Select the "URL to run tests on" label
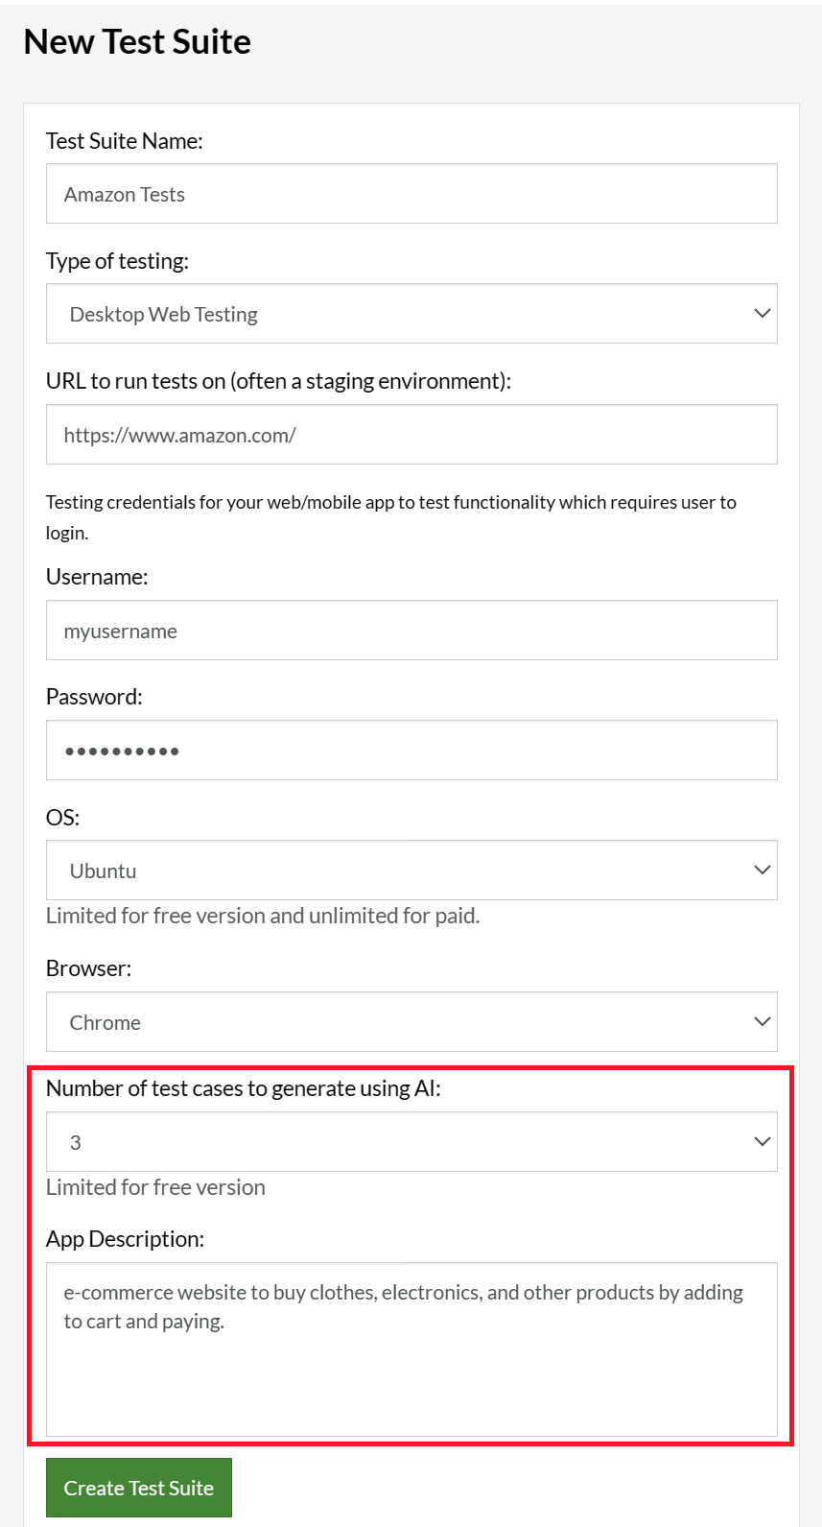 tap(278, 381)
